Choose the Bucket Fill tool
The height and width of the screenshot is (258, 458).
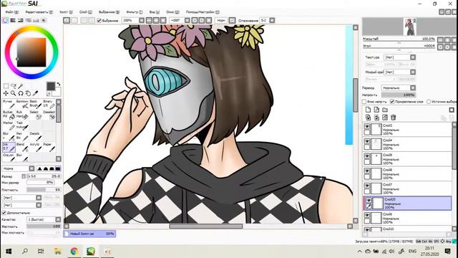[x=9, y=115]
